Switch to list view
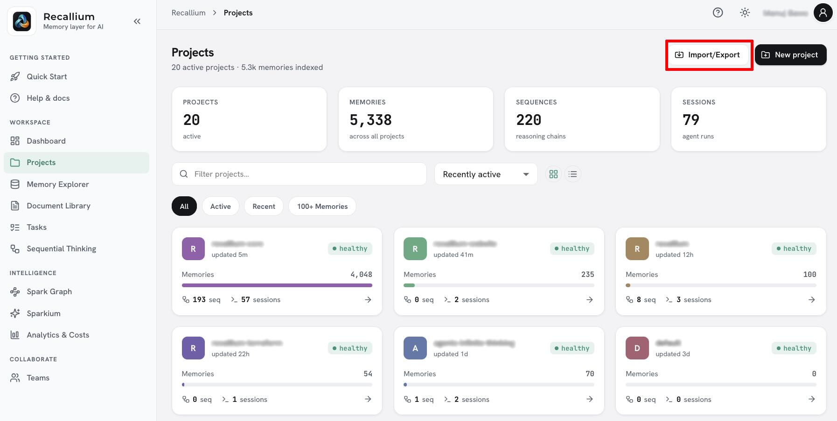 [573, 174]
